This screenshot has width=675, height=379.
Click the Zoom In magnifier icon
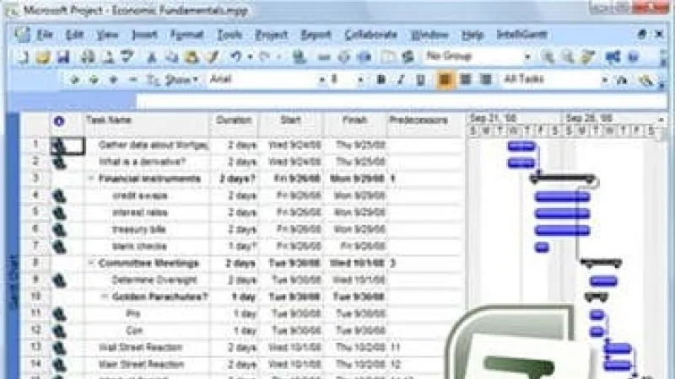pyautogui.click(x=548, y=56)
